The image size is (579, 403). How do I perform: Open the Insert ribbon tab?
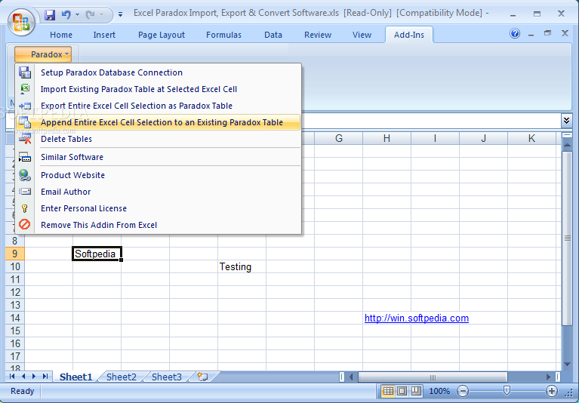pos(104,35)
